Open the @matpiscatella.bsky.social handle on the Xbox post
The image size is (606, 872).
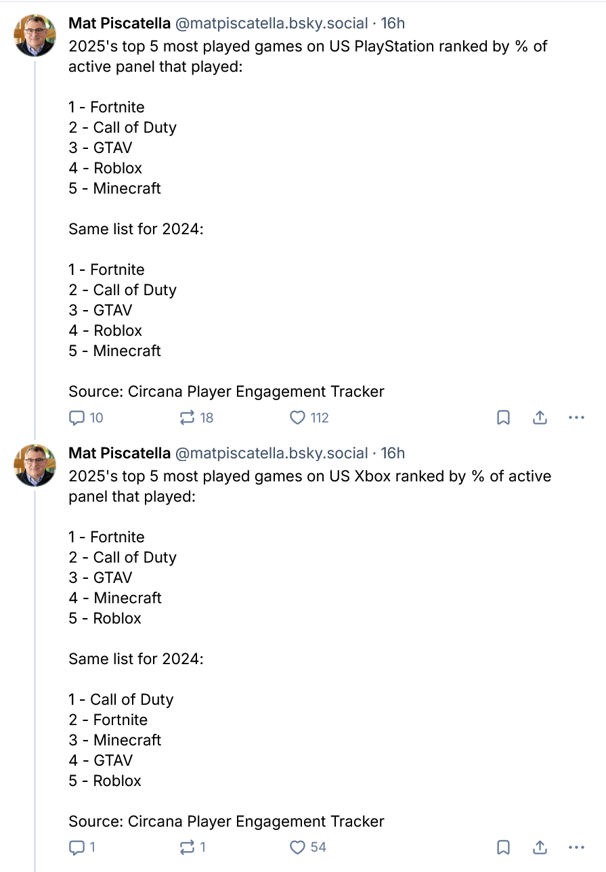272,453
